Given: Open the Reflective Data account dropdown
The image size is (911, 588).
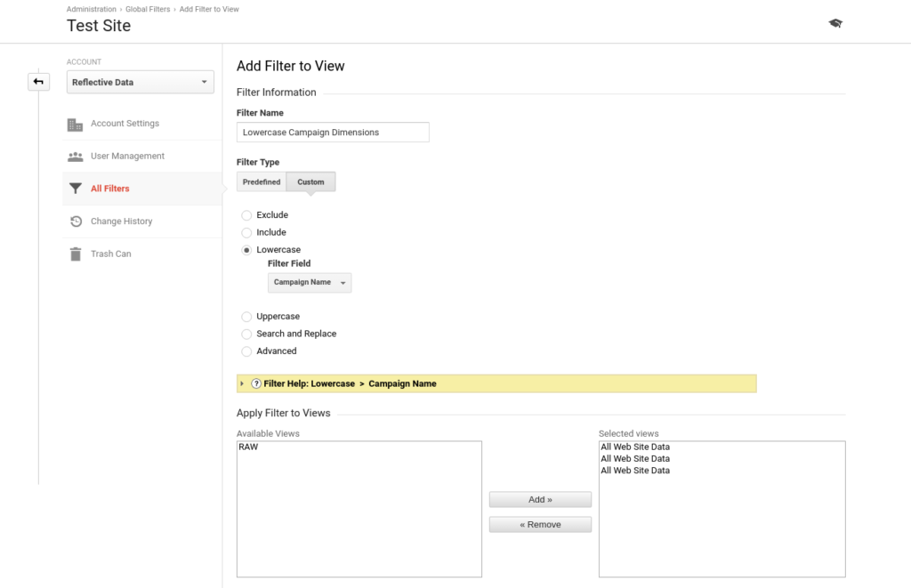Looking at the screenshot, I should click(x=141, y=83).
